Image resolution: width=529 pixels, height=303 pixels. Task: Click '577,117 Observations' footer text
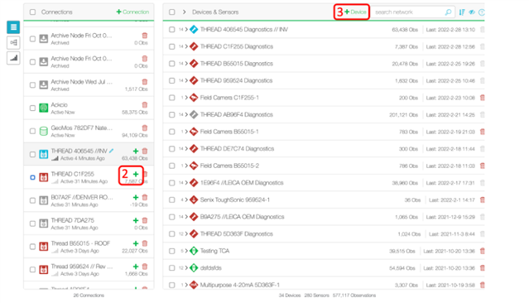click(354, 296)
